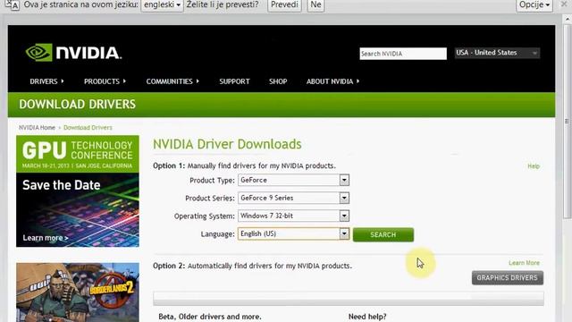The width and height of the screenshot is (572, 322).
Task: Click the Prevedi translate button
Action: [284, 5]
